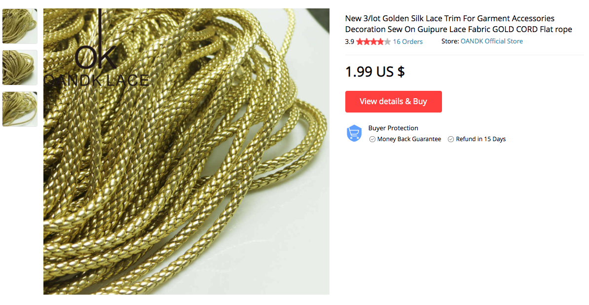589x305 pixels.
Task: Click the Buyer Protection shield cart icon
Action: pyautogui.click(x=354, y=133)
